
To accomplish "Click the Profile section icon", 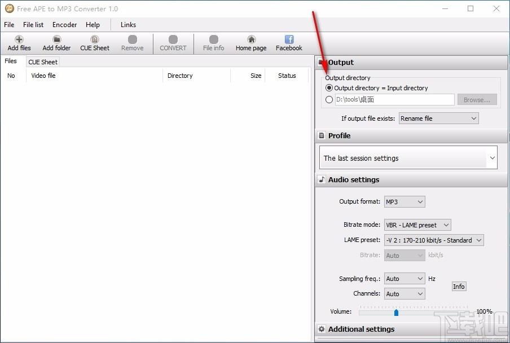I will tap(322, 135).
